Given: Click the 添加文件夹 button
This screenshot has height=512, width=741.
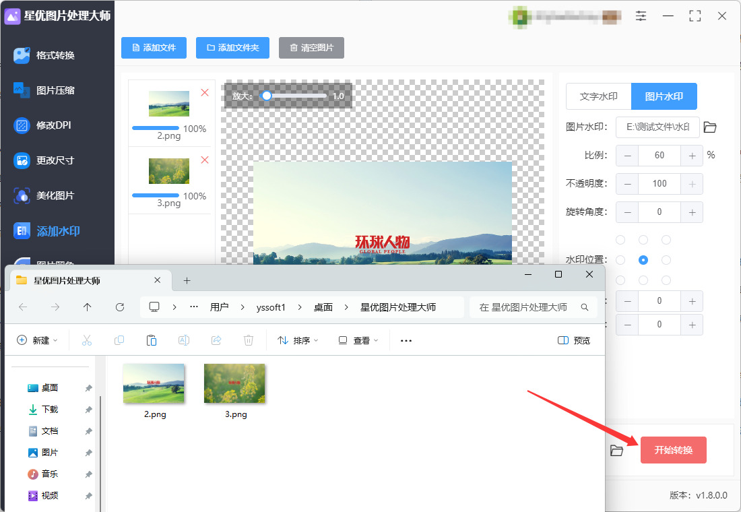Looking at the screenshot, I should click(232, 48).
